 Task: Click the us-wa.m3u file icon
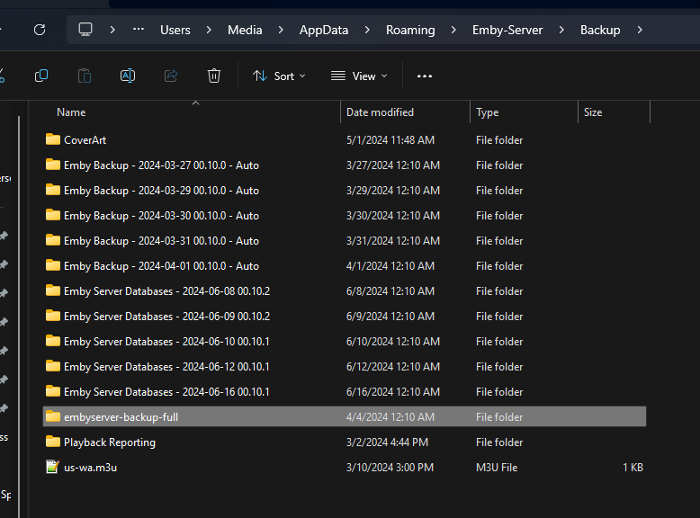pyautogui.click(x=52, y=468)
